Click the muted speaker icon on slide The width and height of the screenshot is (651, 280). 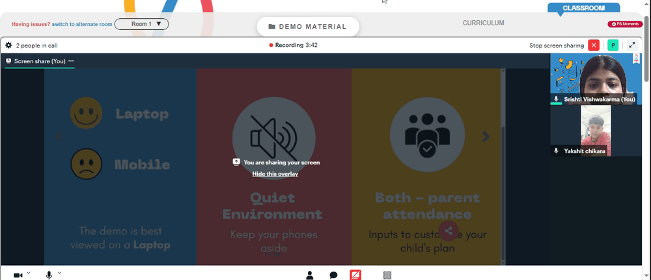pyautogui.click(x=273, y=138)
